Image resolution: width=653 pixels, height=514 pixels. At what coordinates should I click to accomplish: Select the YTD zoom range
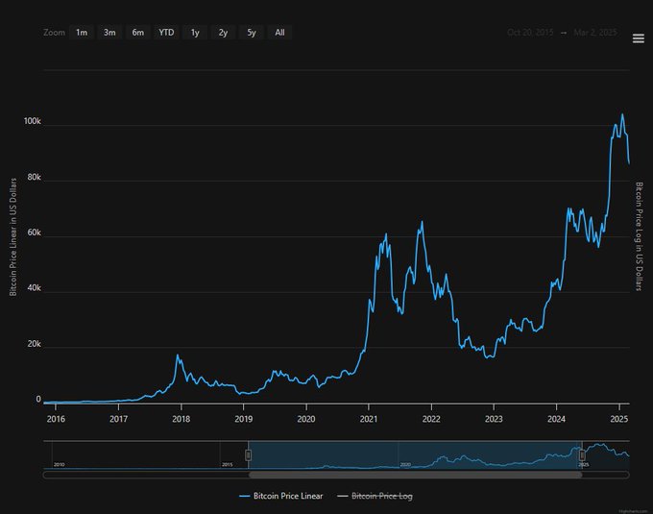pyautogui.click(x=166, y=33)
